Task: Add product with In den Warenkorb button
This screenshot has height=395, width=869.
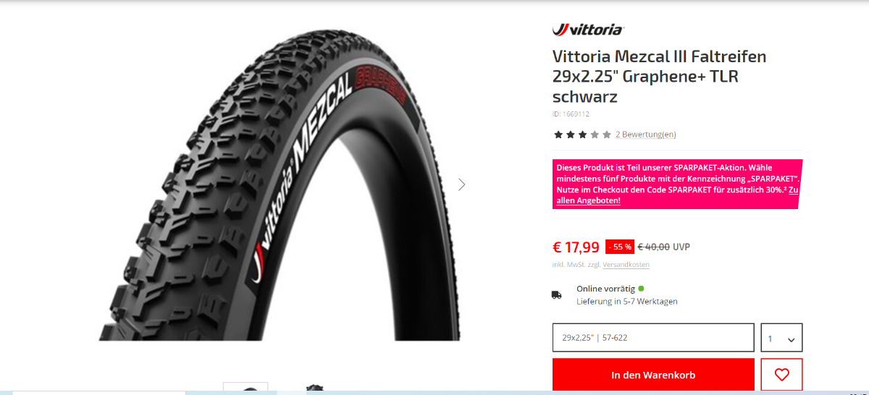Action: pos(653,375)
